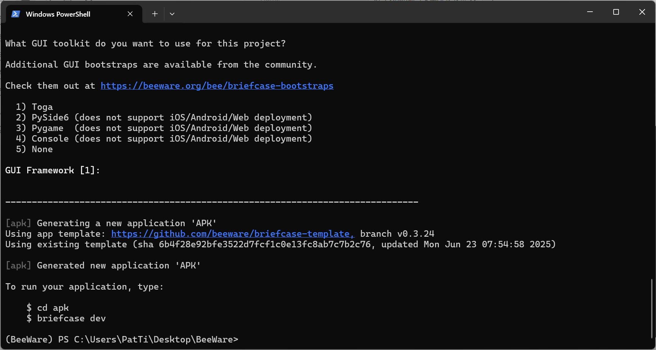Click the template sha hash text
The height and width of the screenshot is (350, 656).
pyautogui.click(x=265, y=244)
